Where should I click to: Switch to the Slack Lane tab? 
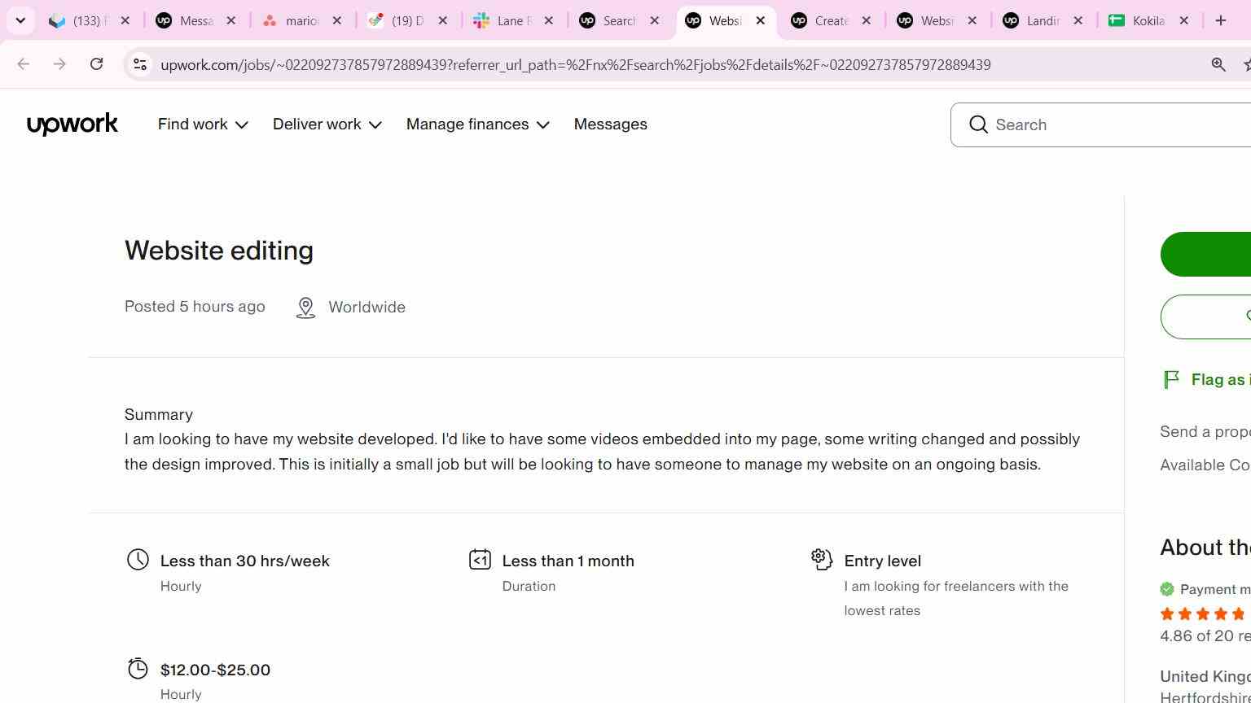point(513,20)
